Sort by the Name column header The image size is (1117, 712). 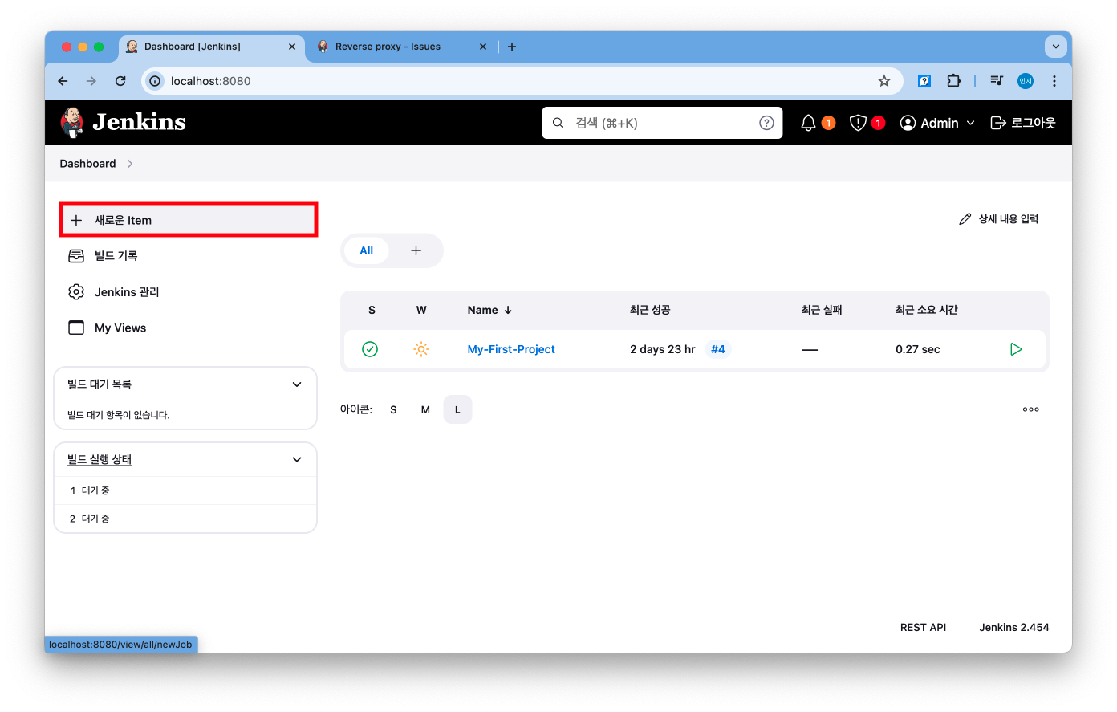(489, 310)
